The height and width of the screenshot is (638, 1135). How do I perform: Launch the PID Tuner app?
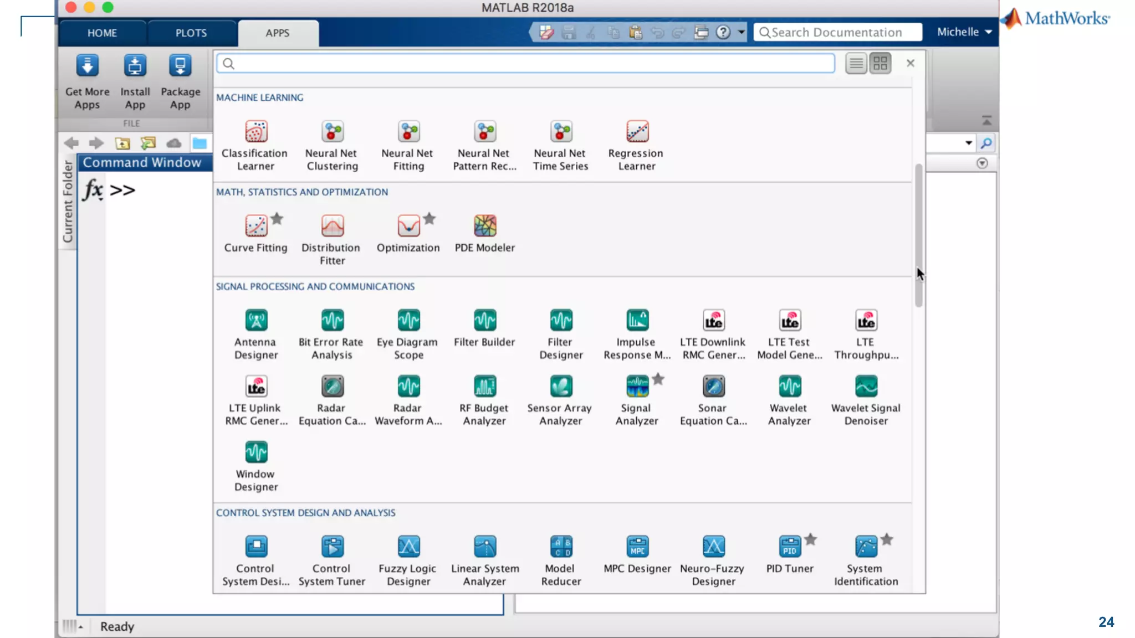(x=790, y=554)
